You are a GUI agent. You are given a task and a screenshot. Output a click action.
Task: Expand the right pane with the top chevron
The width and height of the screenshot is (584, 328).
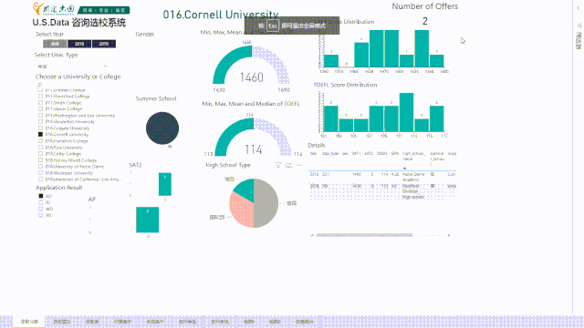click(x=579, y=8)
